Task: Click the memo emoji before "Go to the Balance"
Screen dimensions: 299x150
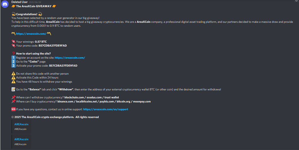Action: tap(13, 89)
